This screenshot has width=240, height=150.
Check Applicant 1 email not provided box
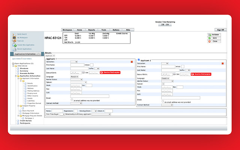[x=72, y=100]
